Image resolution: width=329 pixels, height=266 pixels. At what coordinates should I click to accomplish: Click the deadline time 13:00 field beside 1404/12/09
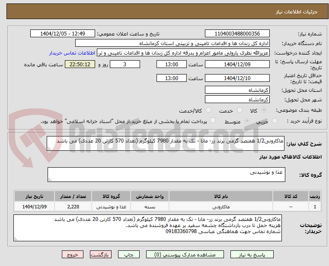(172, 65)
